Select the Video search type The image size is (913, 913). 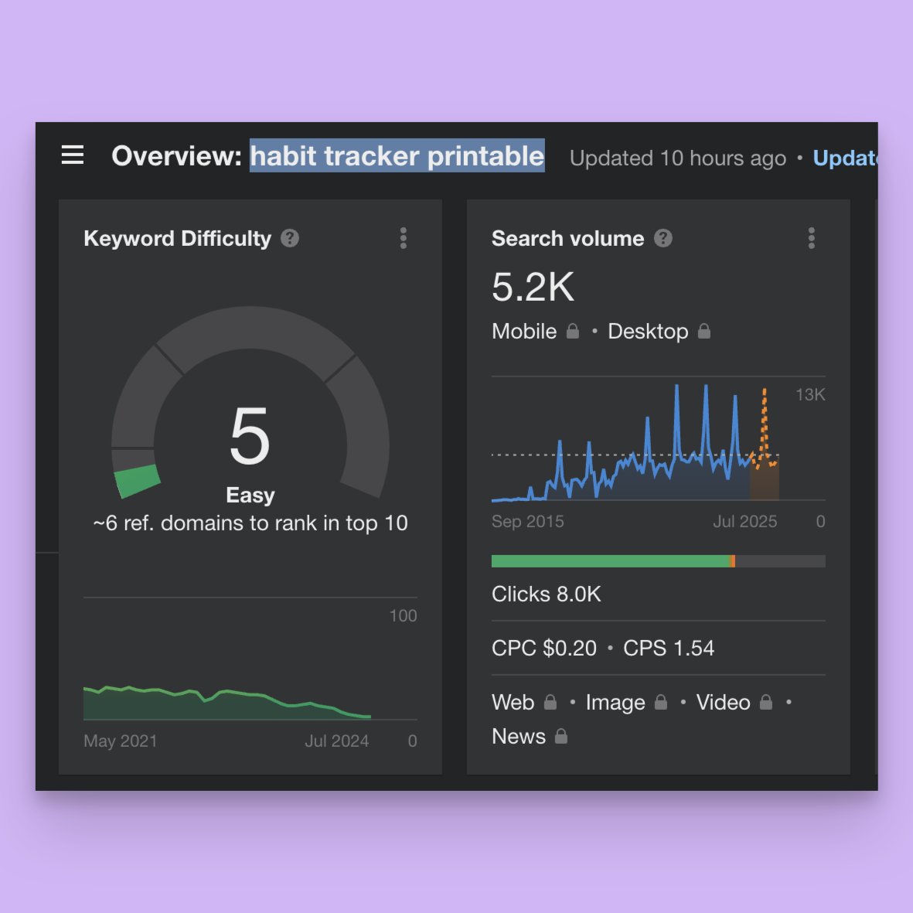[723, 702]
